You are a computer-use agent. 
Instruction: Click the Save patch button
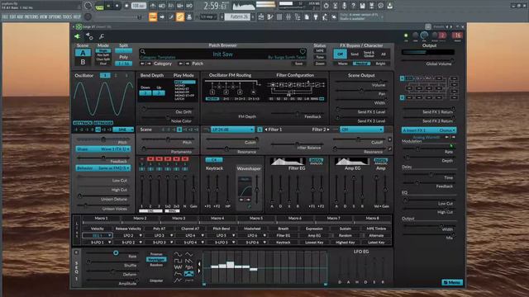299,64
